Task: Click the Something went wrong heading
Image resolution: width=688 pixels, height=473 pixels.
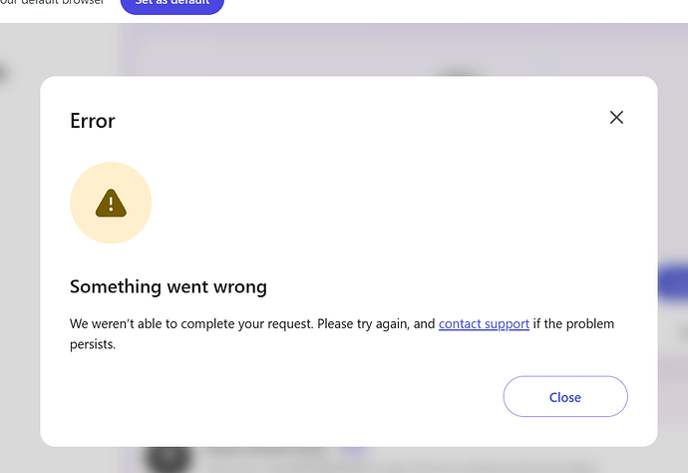Action: pos(169,286)
